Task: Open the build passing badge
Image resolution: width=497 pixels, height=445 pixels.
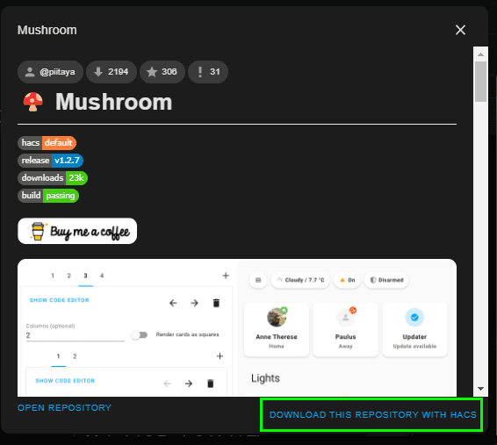Action: point(48,196)
